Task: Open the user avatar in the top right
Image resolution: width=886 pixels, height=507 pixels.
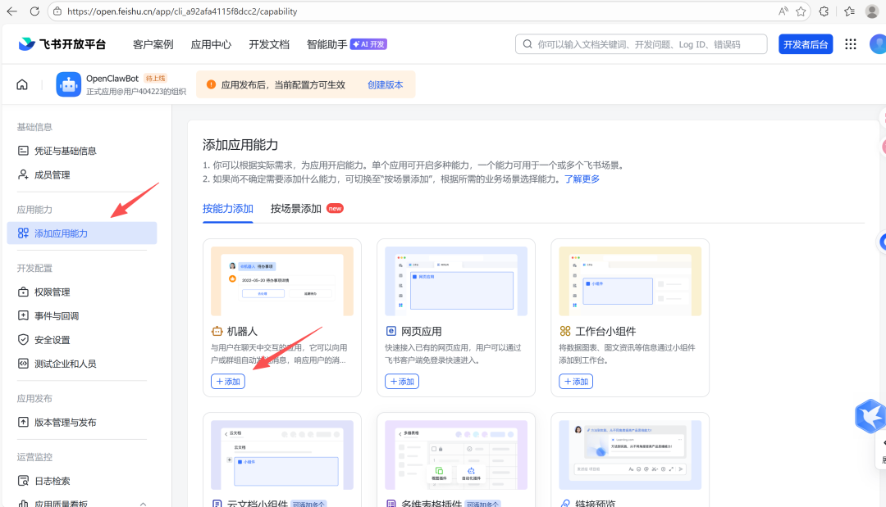Action: point(878,44)
